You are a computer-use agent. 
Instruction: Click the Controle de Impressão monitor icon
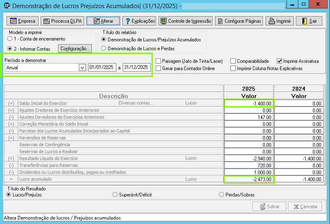(x=163, y=21)
